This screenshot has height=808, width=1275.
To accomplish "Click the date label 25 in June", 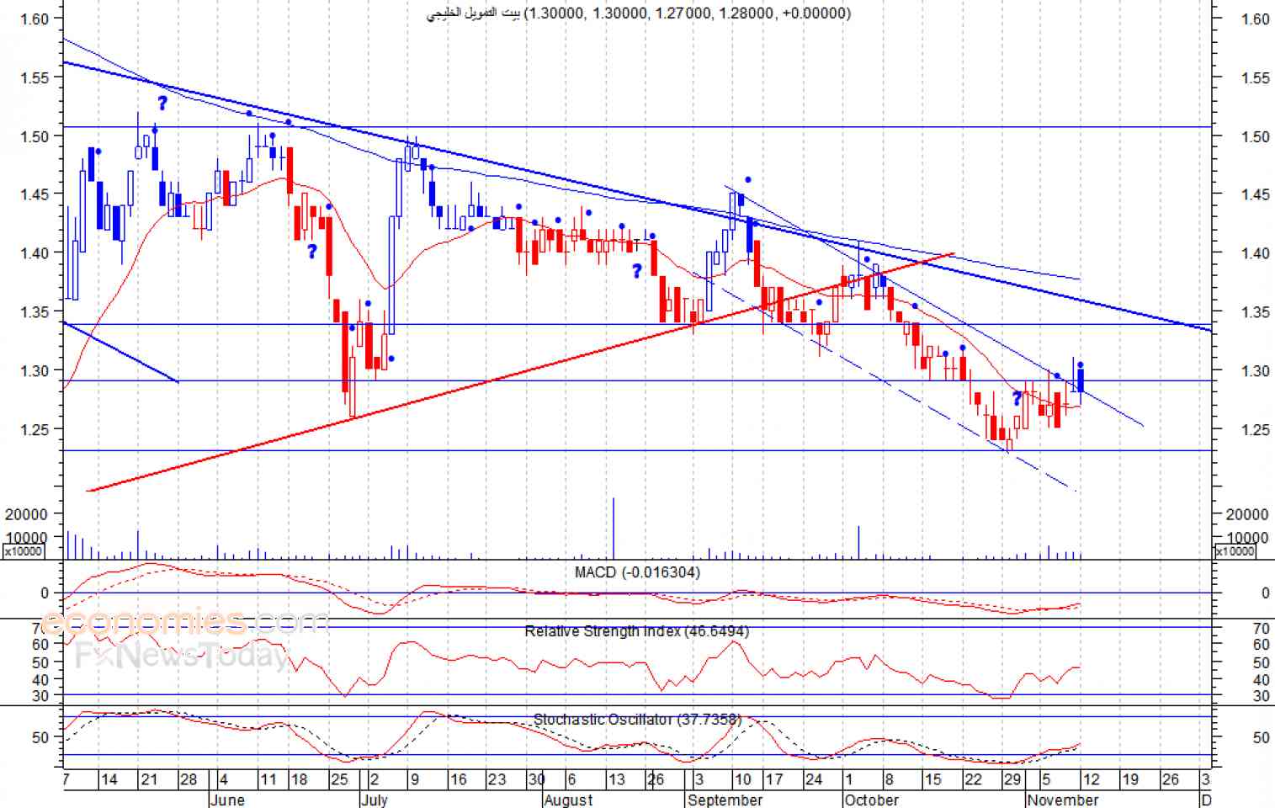I will (339, 779).
